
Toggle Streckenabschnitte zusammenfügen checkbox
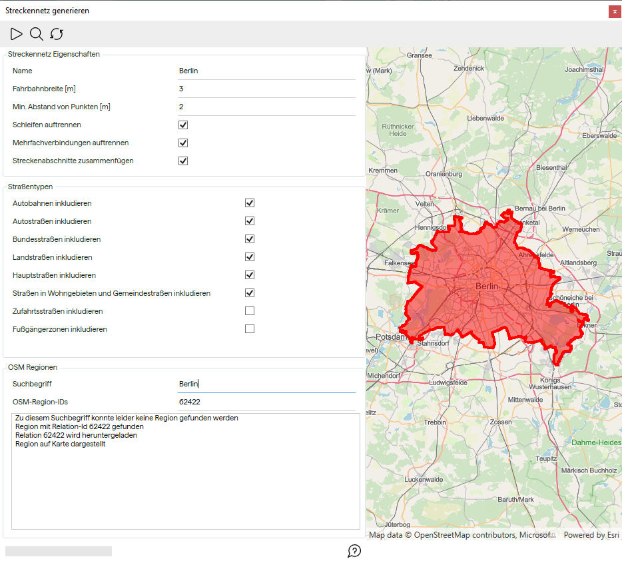pos(183,161)
